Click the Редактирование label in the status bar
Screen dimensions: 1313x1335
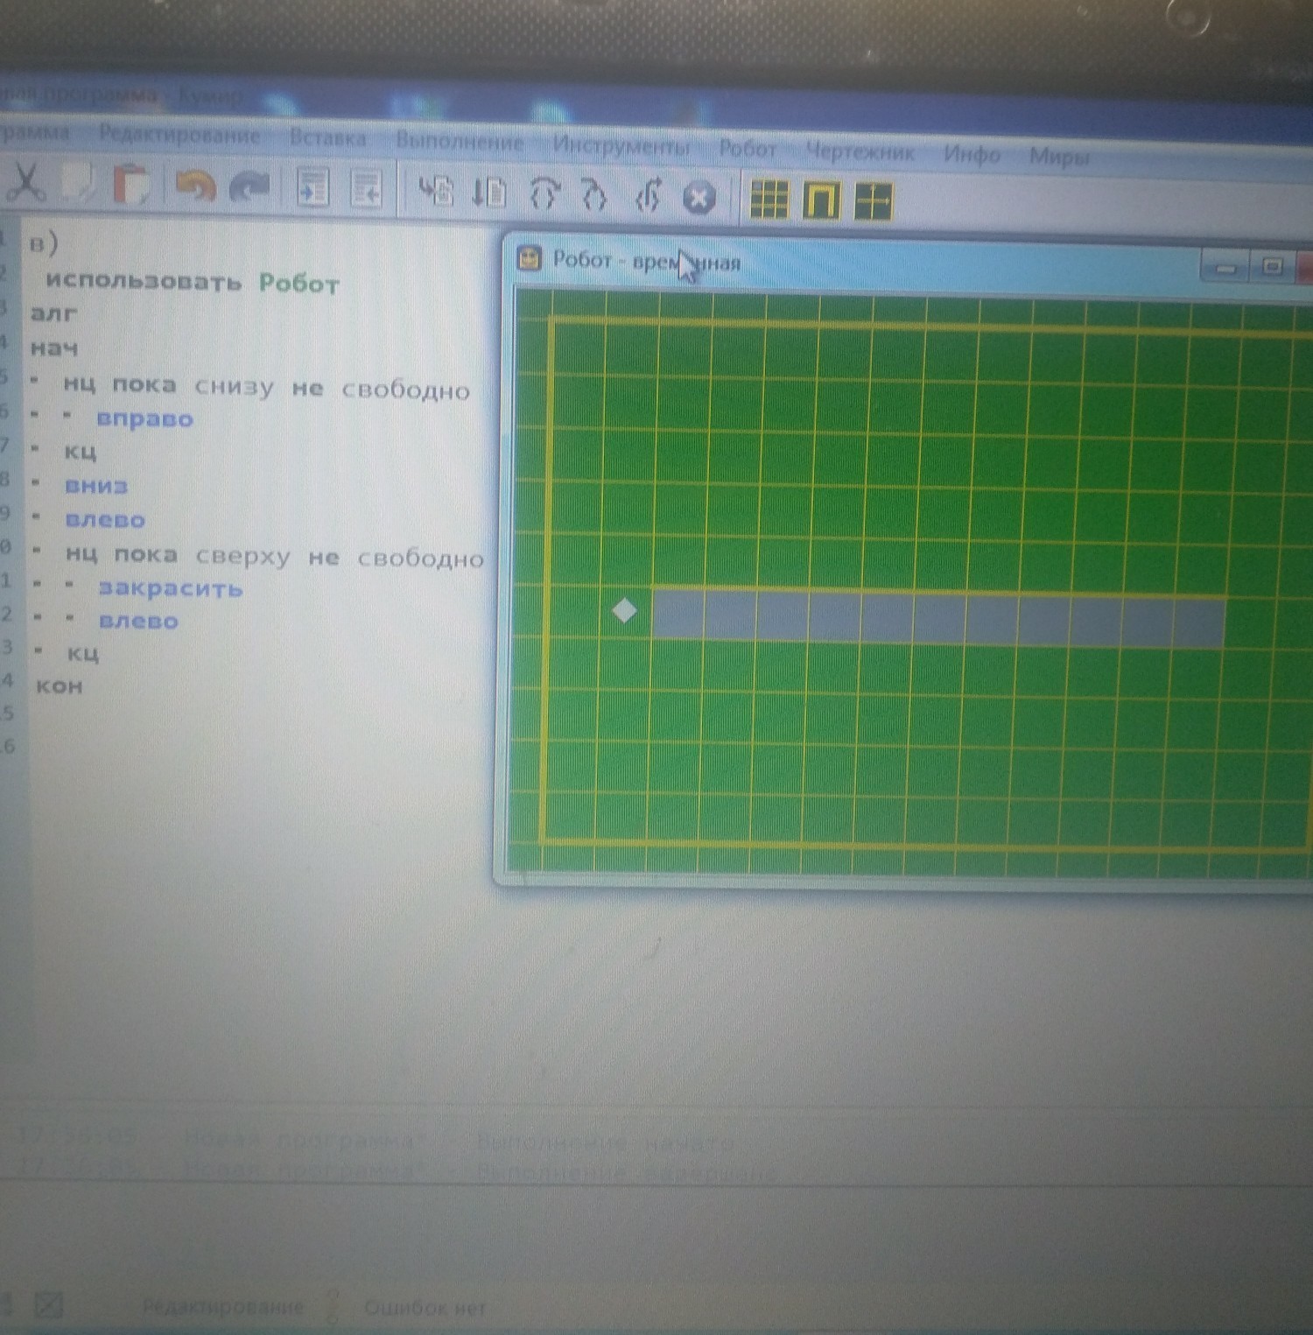click(x=224, y=1307)
